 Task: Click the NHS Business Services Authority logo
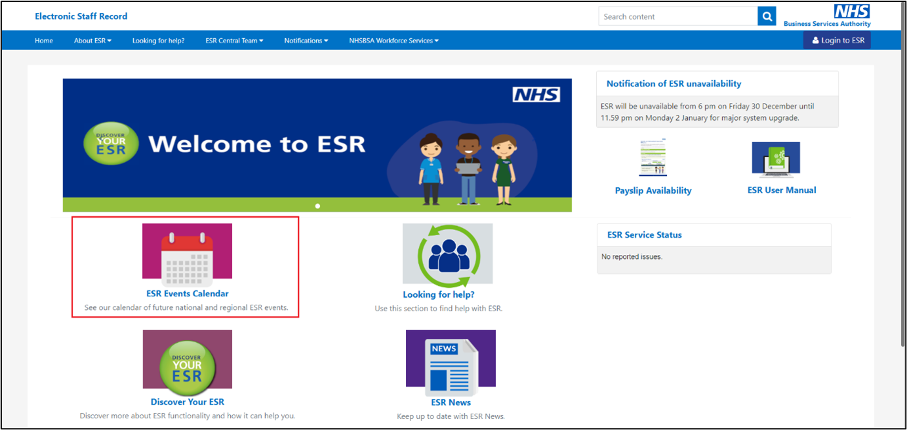pos(828,16)
